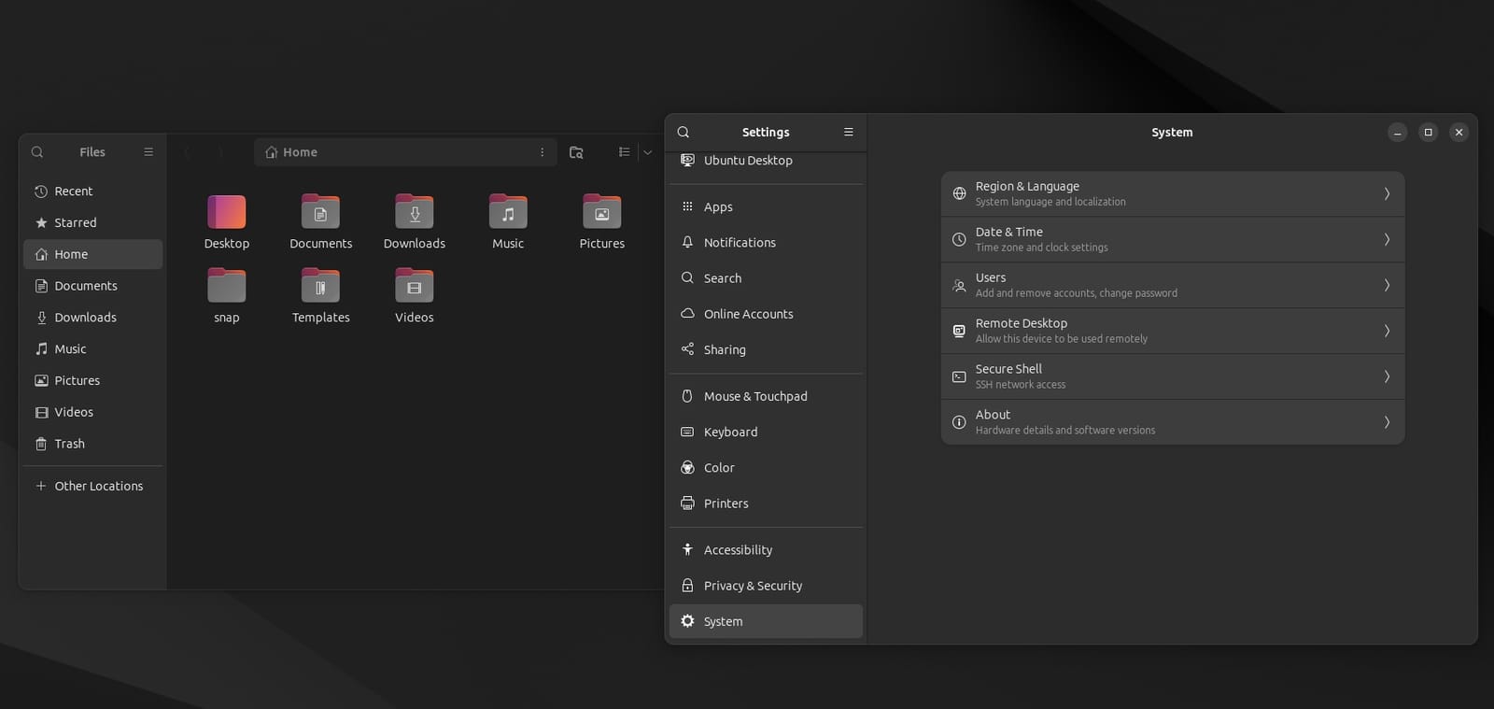
Task: Select Pictures in Files sidebar
Action: click(92, 380)
